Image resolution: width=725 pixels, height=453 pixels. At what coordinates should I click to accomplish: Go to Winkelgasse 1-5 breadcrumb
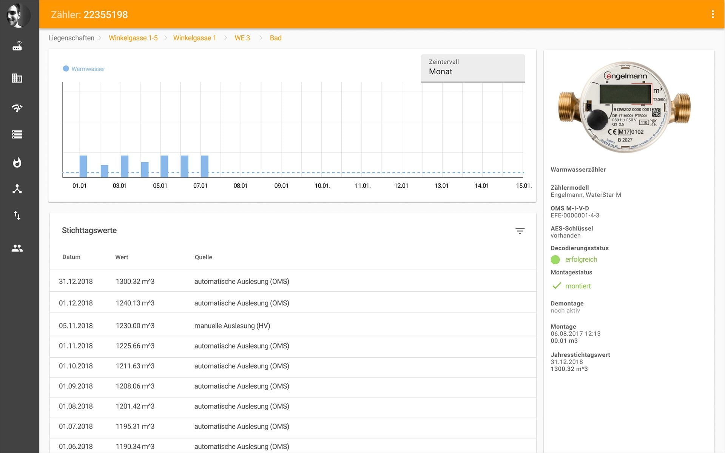click(x=133, y=38)
